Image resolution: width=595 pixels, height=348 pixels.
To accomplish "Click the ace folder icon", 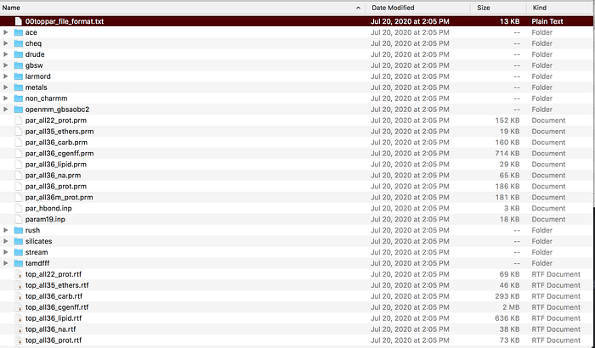I will click(x=18, y=32).
